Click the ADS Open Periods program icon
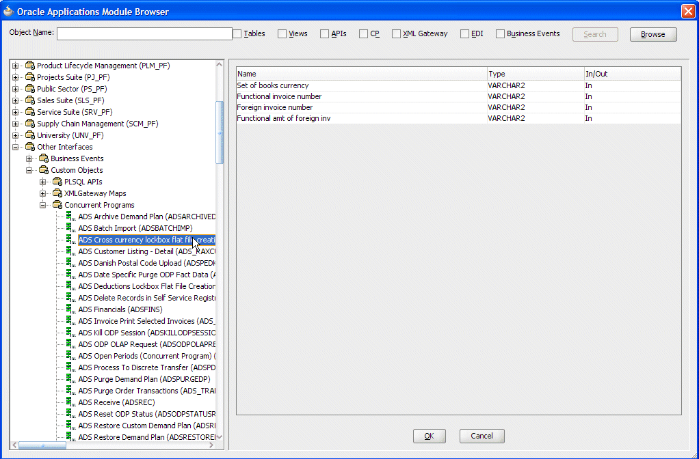This screenshot has height=459, width=699. 71,356
